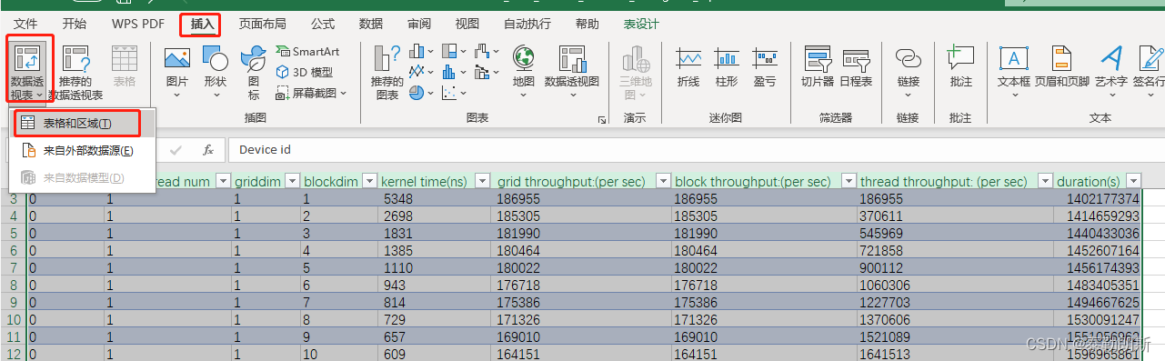Open the block throughput filter dropdown

(848, 181)
